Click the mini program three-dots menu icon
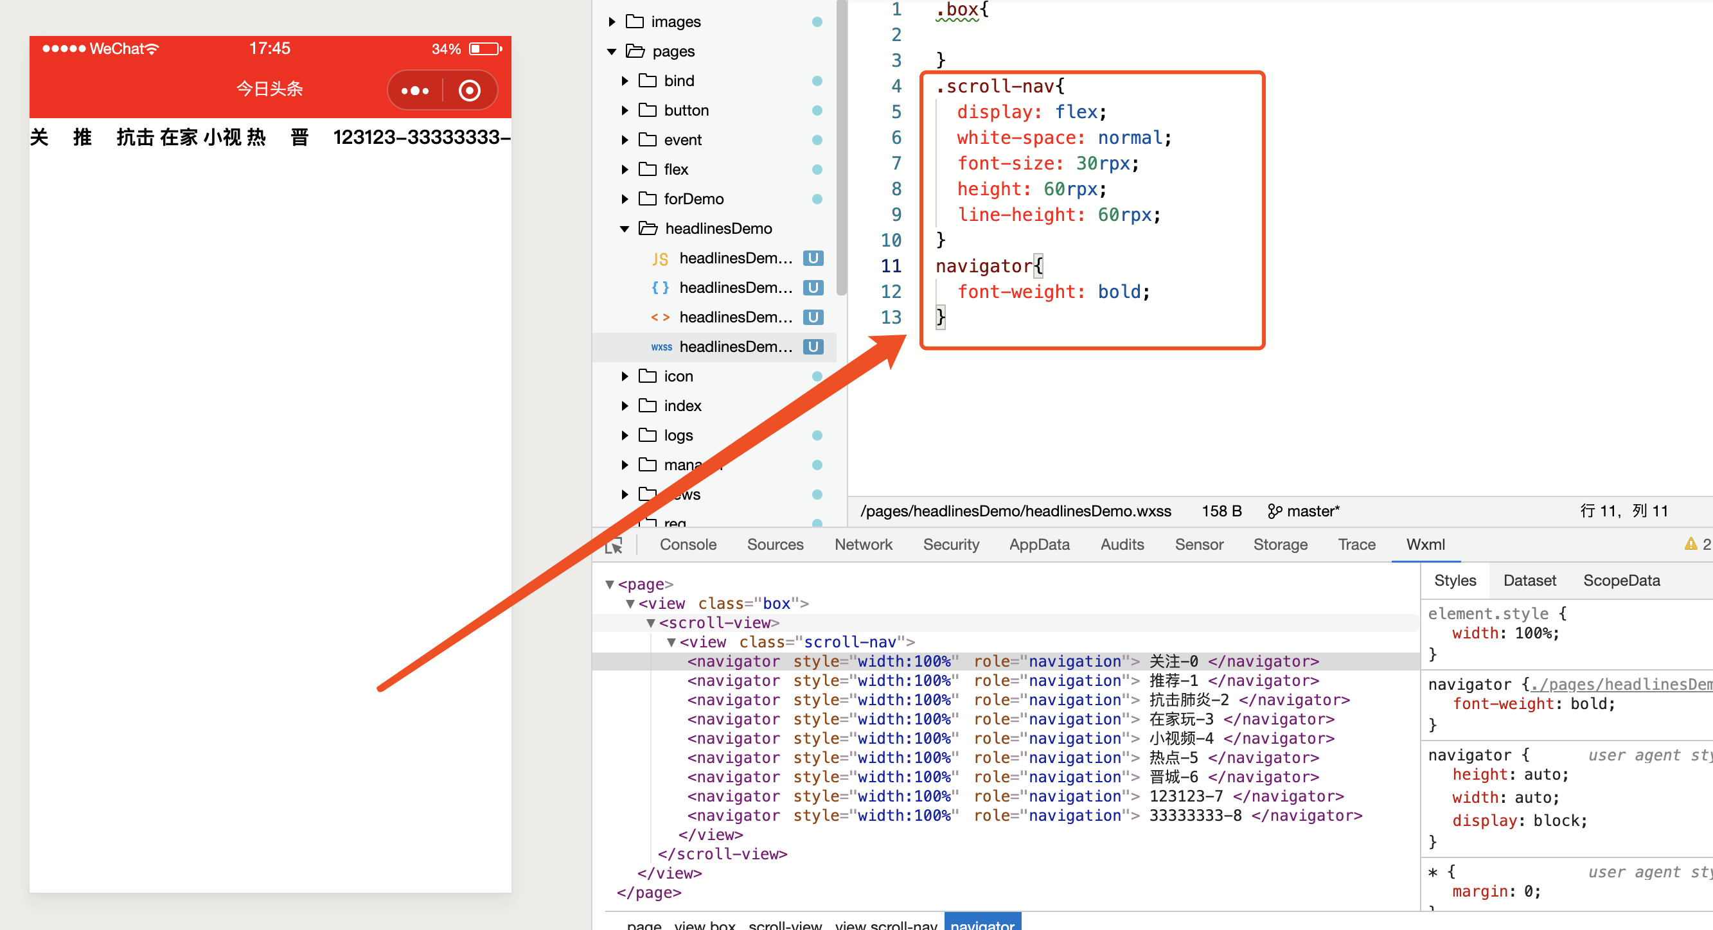Viewport: 1713px width, 930px height. point(415,91)
